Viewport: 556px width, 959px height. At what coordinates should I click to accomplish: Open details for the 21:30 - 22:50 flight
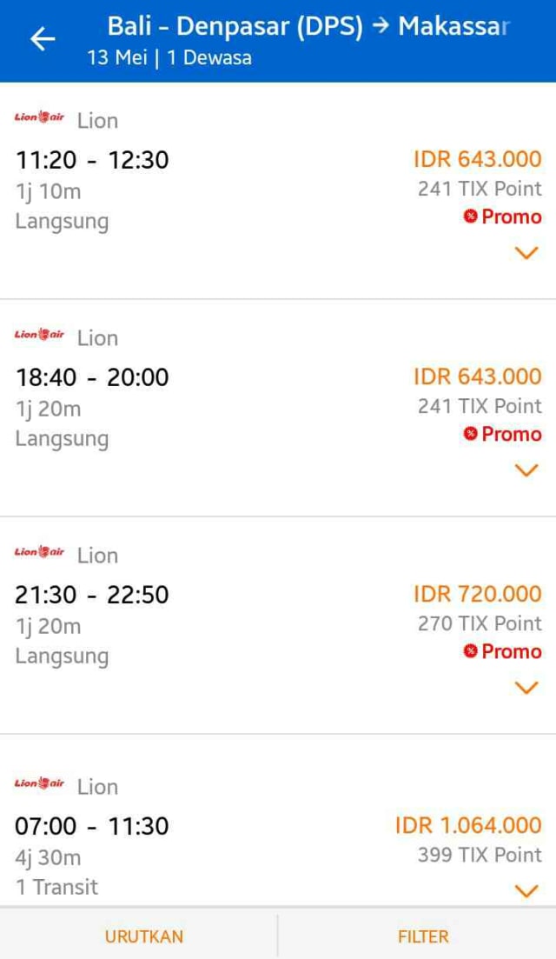[x=526, y=688]
